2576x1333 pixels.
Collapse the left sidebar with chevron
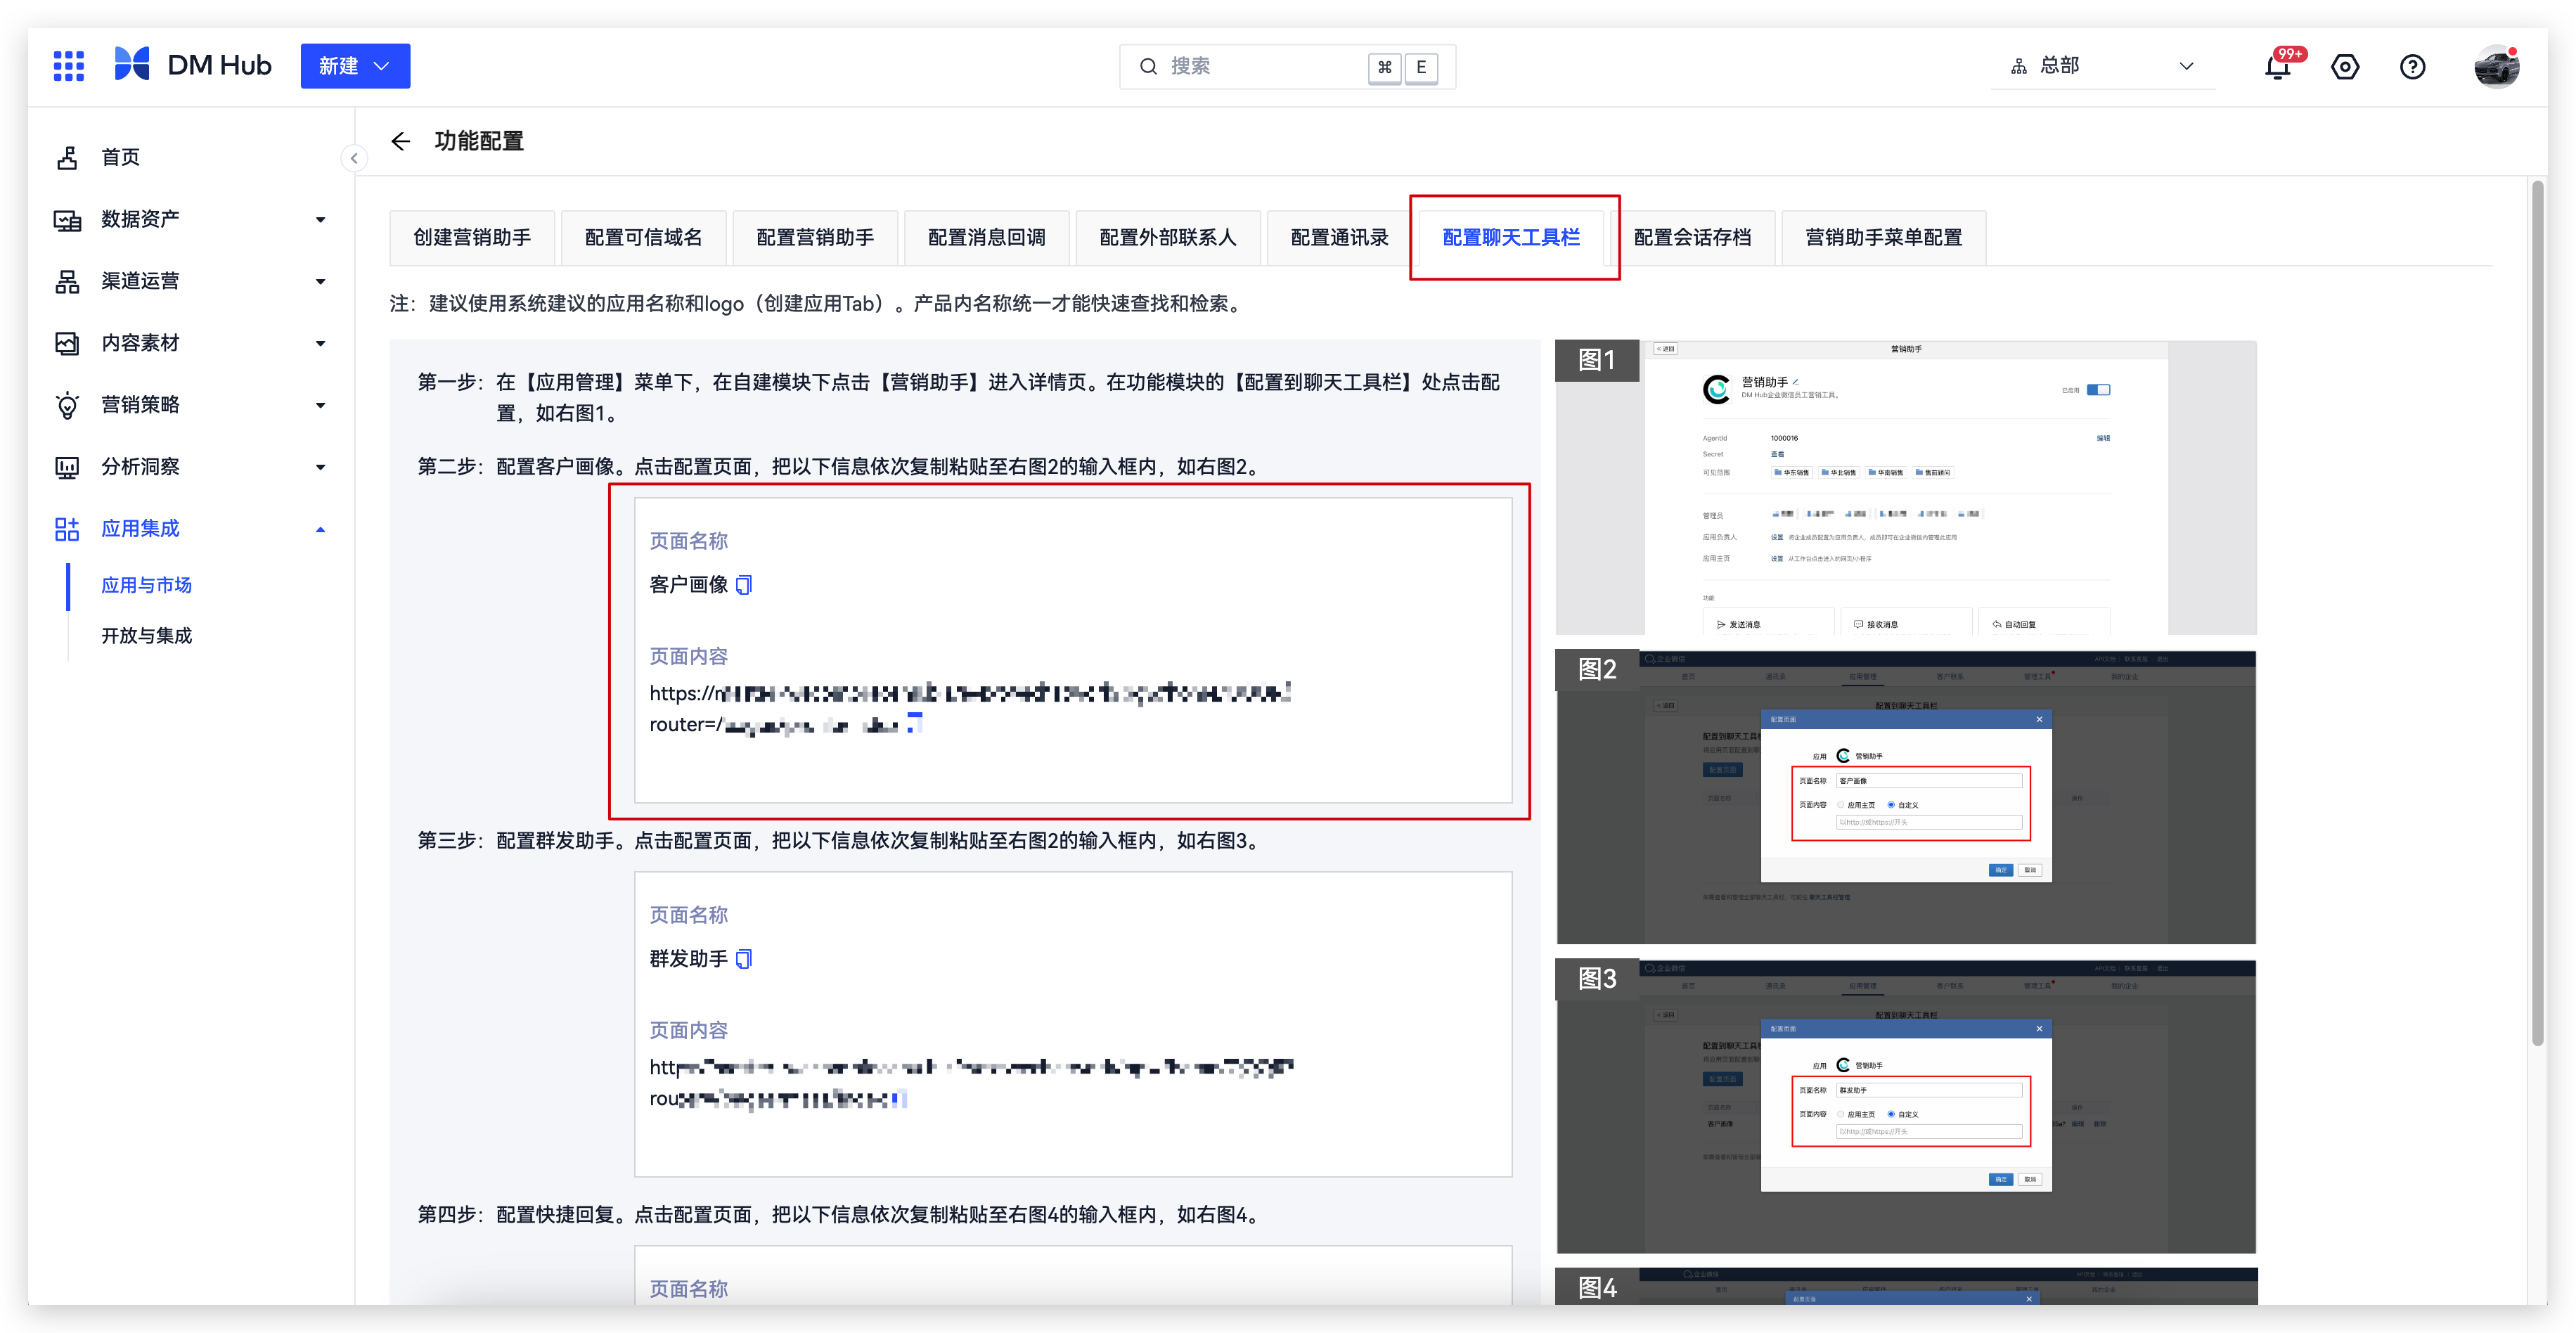tap(354, 158)
